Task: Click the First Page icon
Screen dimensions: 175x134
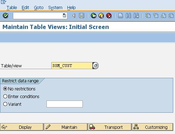Action: [x=148, y=16]
